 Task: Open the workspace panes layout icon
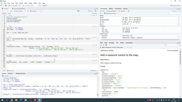[40, 5]
